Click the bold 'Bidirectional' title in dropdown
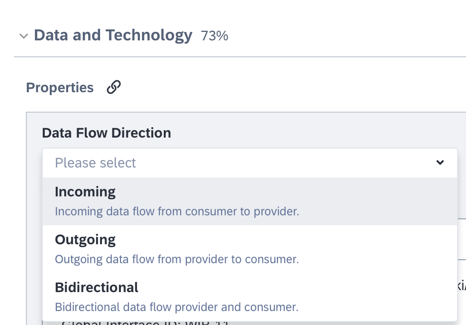The image size is (466, 325). point(97,288)
